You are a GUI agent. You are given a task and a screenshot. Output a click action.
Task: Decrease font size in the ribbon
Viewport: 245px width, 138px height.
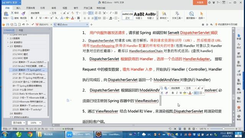coord(68,13)
